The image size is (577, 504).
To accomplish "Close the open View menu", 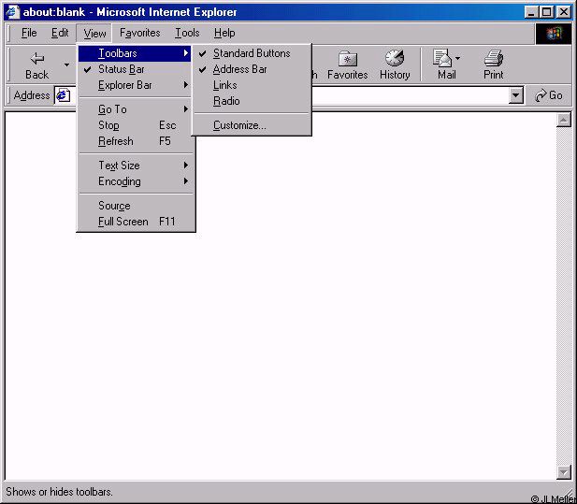I will 94,34.
